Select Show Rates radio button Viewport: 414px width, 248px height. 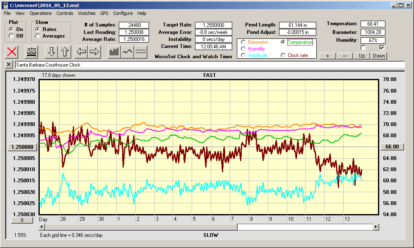[38, 29]
